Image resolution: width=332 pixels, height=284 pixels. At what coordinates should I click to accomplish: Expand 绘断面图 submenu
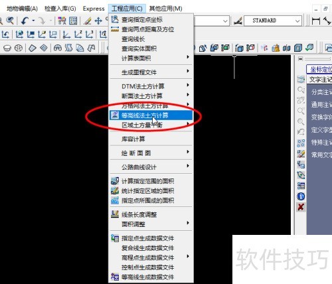click(x=151, y=153)
